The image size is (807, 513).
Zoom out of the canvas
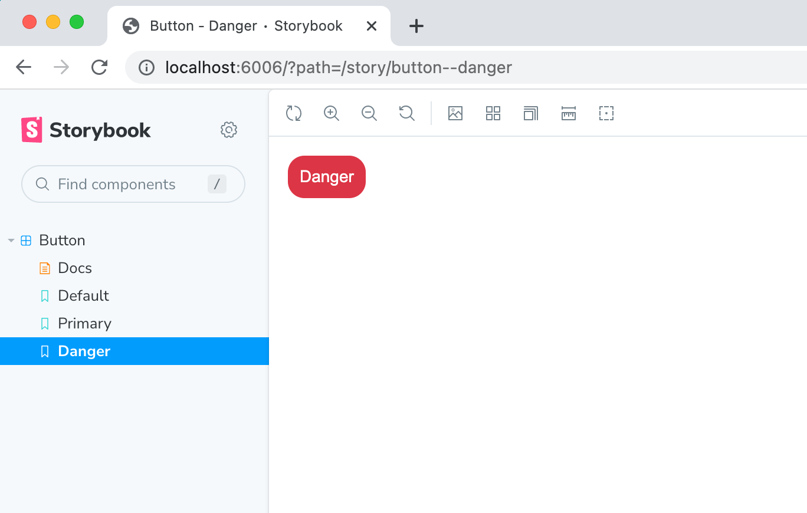[x=369, y=113]
